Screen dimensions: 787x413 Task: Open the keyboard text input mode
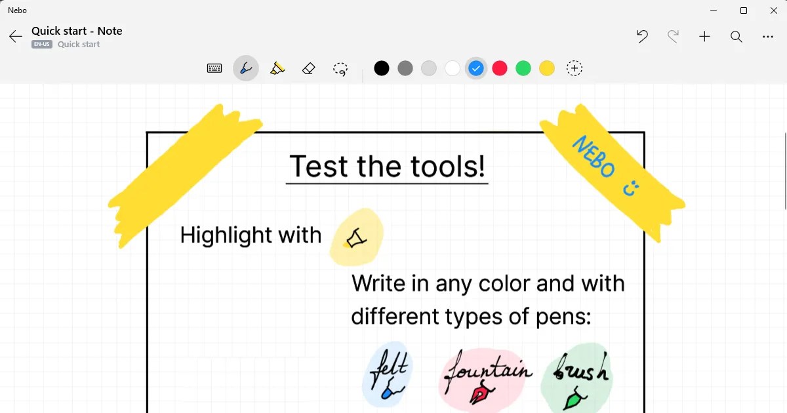[214, 68]
